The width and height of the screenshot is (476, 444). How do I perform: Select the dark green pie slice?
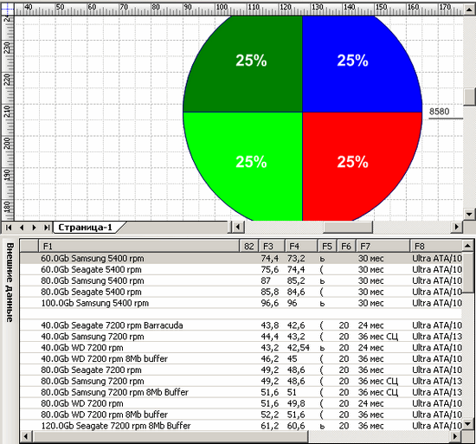pyautogui.click(x=243, y=64)
